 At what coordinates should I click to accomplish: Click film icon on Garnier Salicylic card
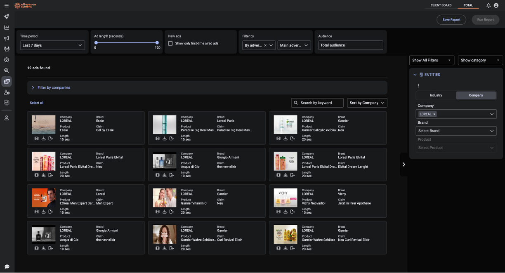278,139
